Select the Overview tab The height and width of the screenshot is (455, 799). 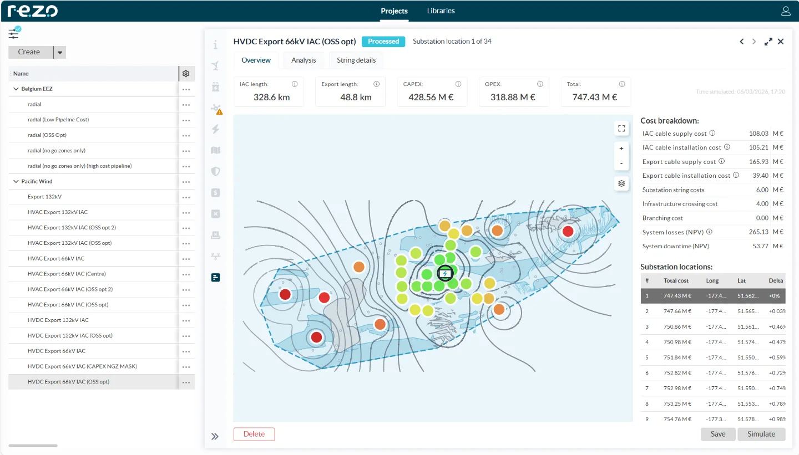click(x=256, y=60)
